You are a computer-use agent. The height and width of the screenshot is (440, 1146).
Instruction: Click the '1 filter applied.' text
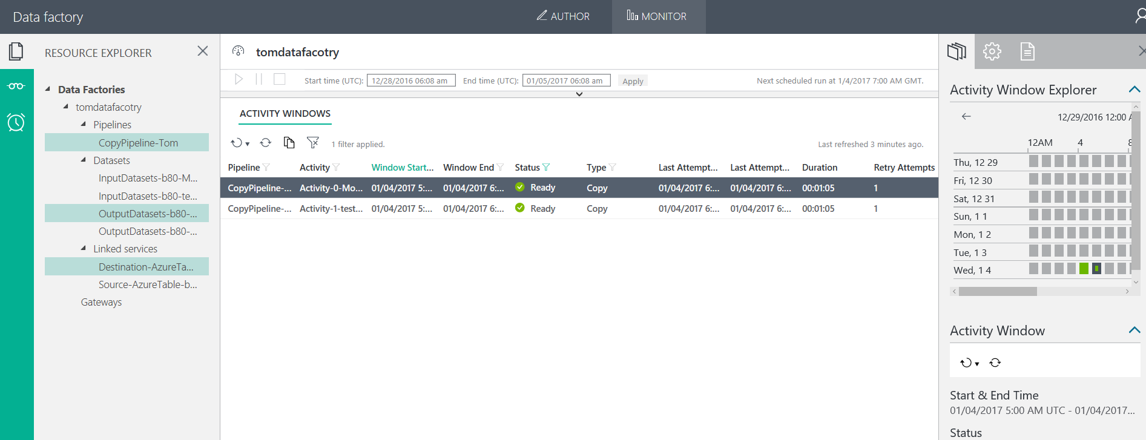[358, 144]
